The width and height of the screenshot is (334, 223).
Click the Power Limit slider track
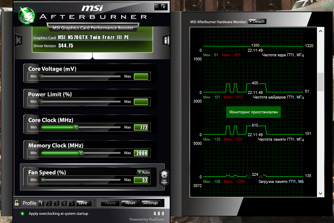click(81, 102)
